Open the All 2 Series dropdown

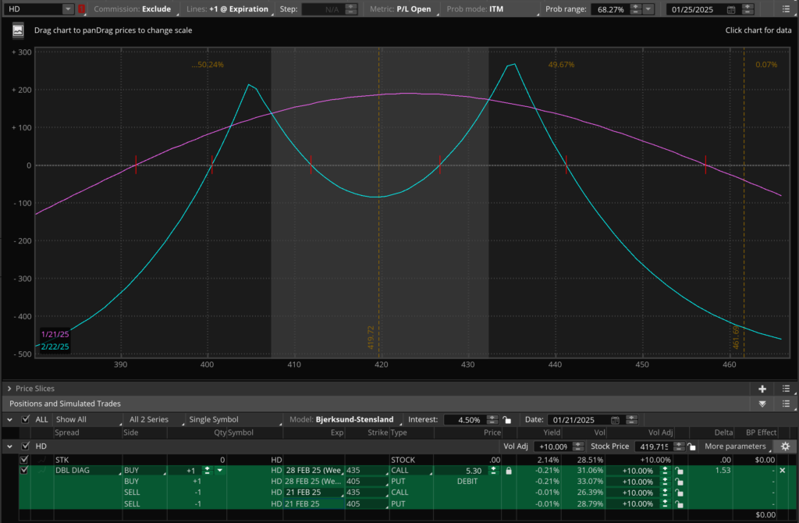(155, 419)
